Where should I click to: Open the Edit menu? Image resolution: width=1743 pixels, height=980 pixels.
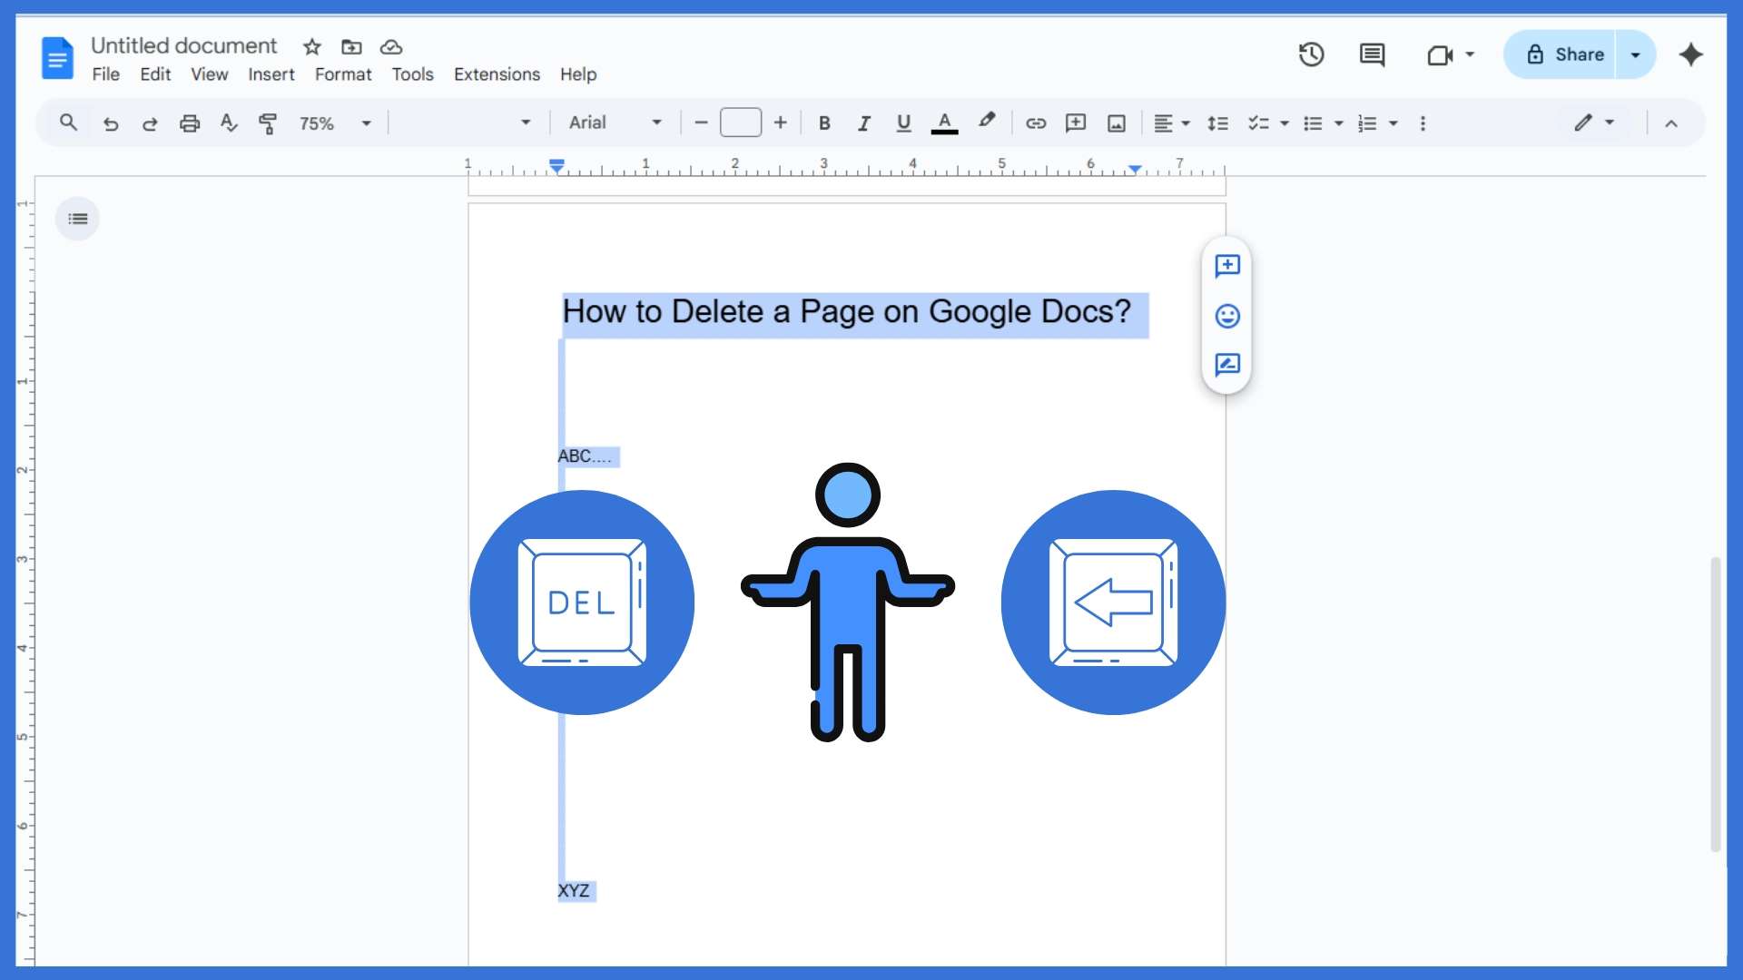[x=155, y=74]
